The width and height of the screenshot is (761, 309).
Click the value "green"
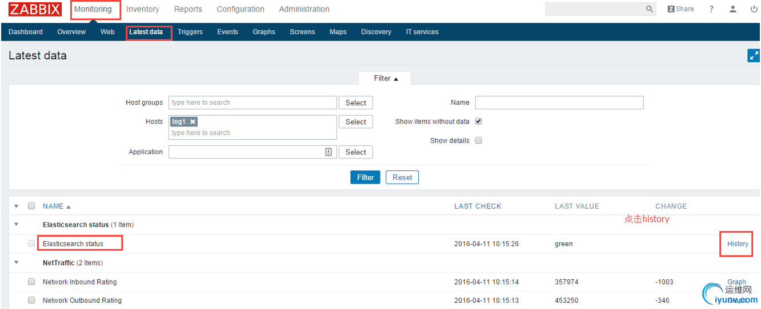click(x=564, y=244)
